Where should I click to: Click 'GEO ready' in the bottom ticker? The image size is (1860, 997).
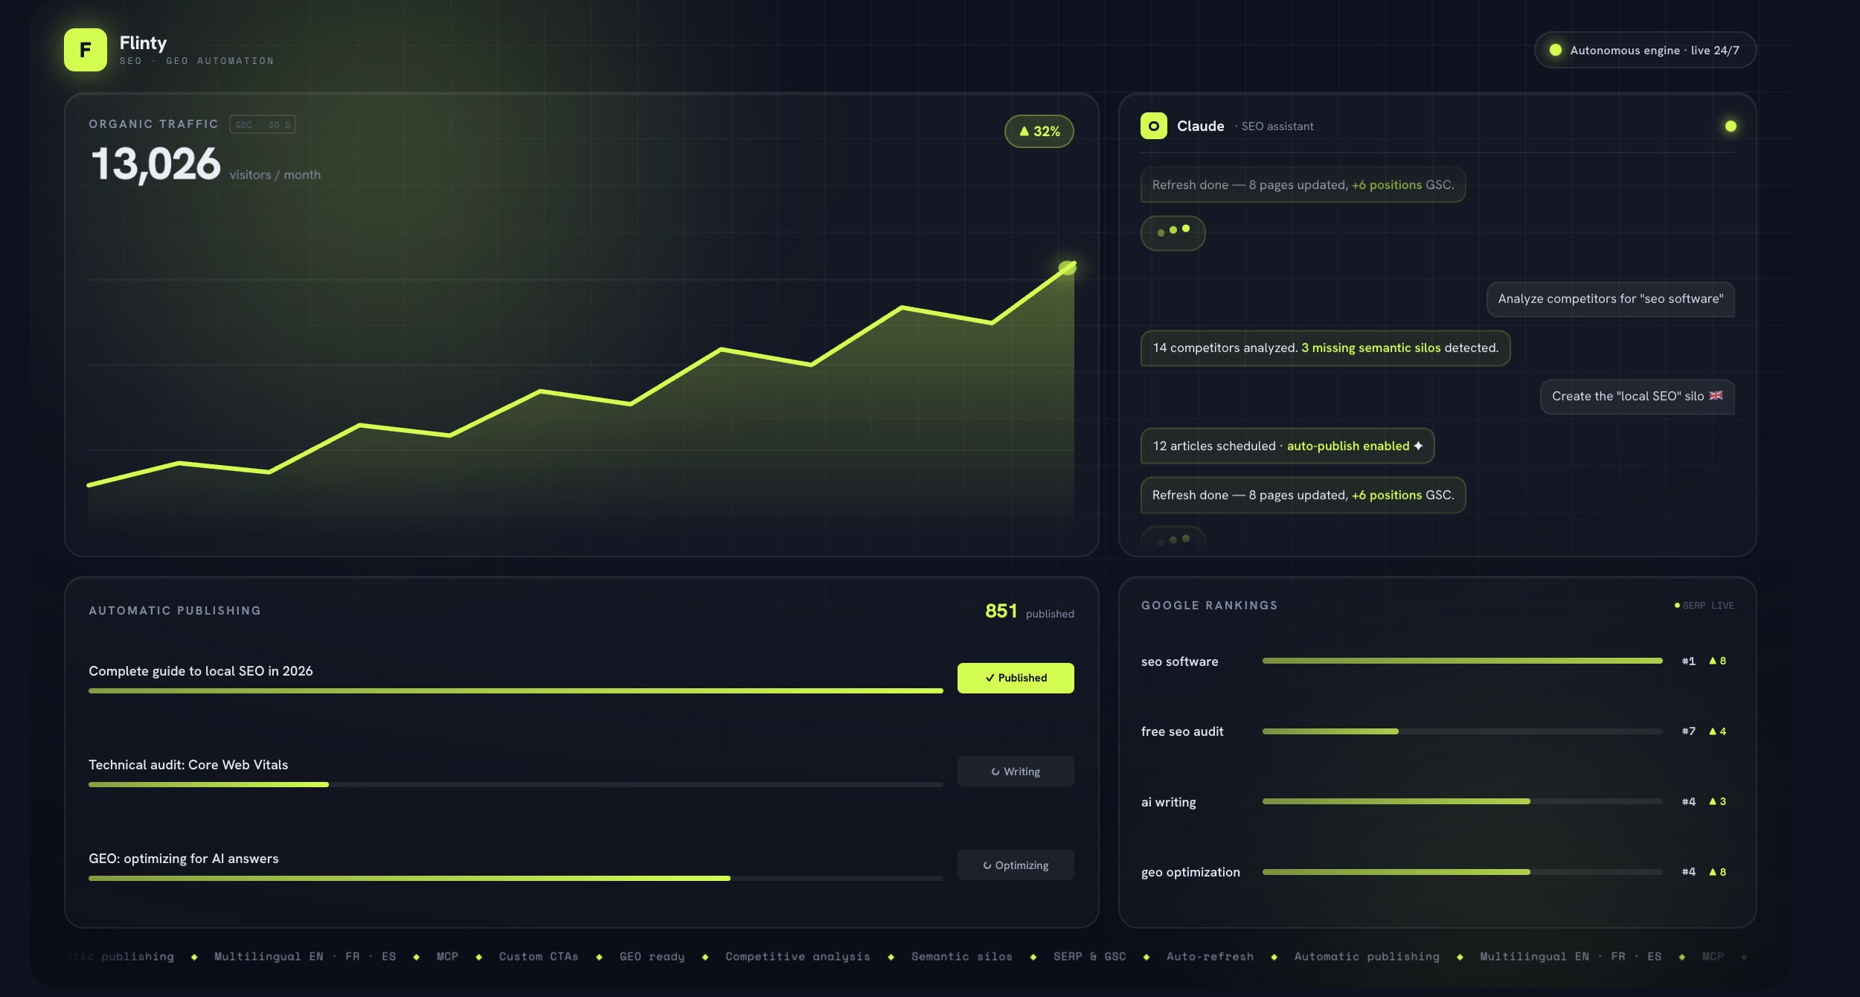tap(652, 956)
